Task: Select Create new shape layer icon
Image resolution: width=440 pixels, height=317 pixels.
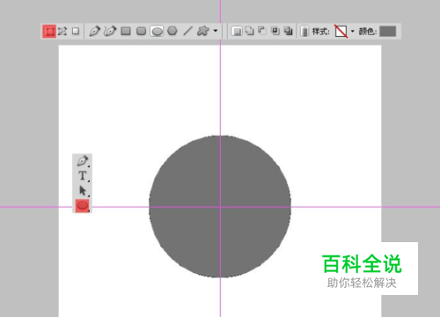Action: pyautogui.click(x=237, y=31)
